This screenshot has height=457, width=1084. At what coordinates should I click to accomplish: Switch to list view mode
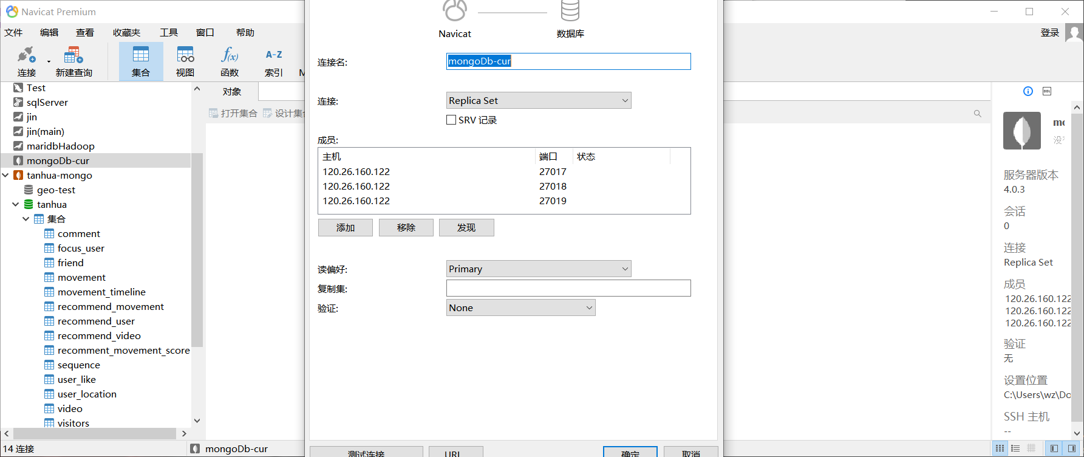tap(1015, 448)
